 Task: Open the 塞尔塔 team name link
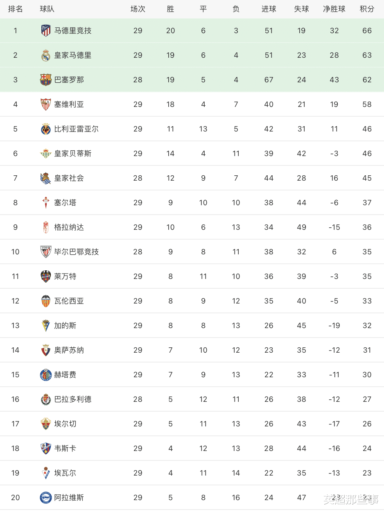pyautogui.click(x=66, y=203)
